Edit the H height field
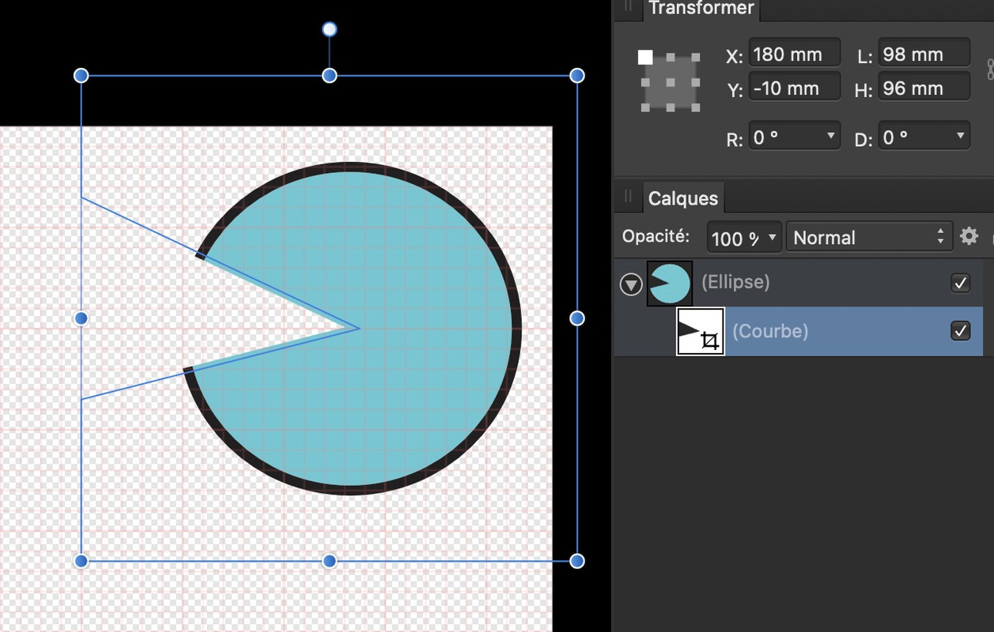Viewport: 994px width, 632px height. pyautogui.click(x=924, y=88)
